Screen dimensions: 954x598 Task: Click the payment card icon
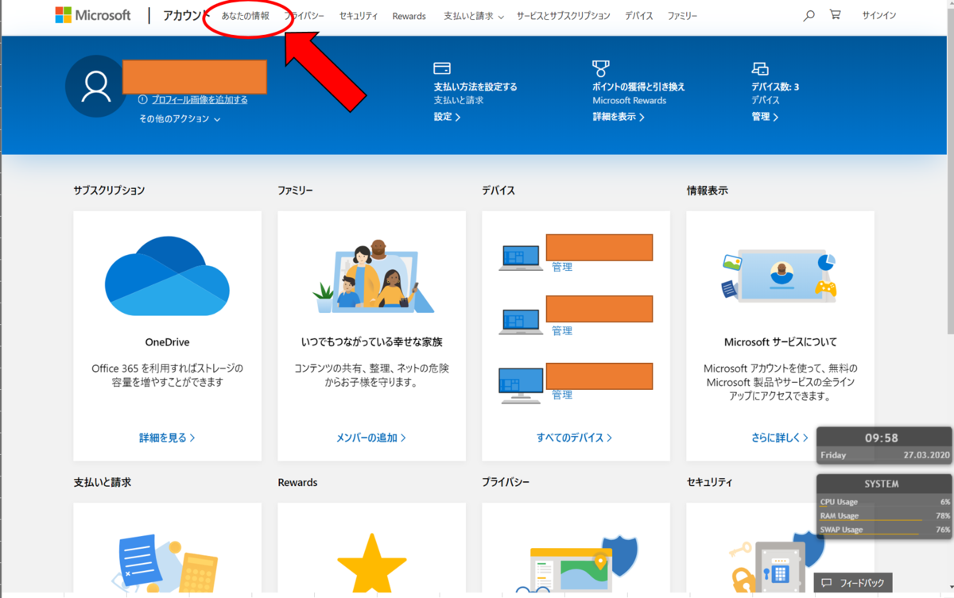(442, 68)
